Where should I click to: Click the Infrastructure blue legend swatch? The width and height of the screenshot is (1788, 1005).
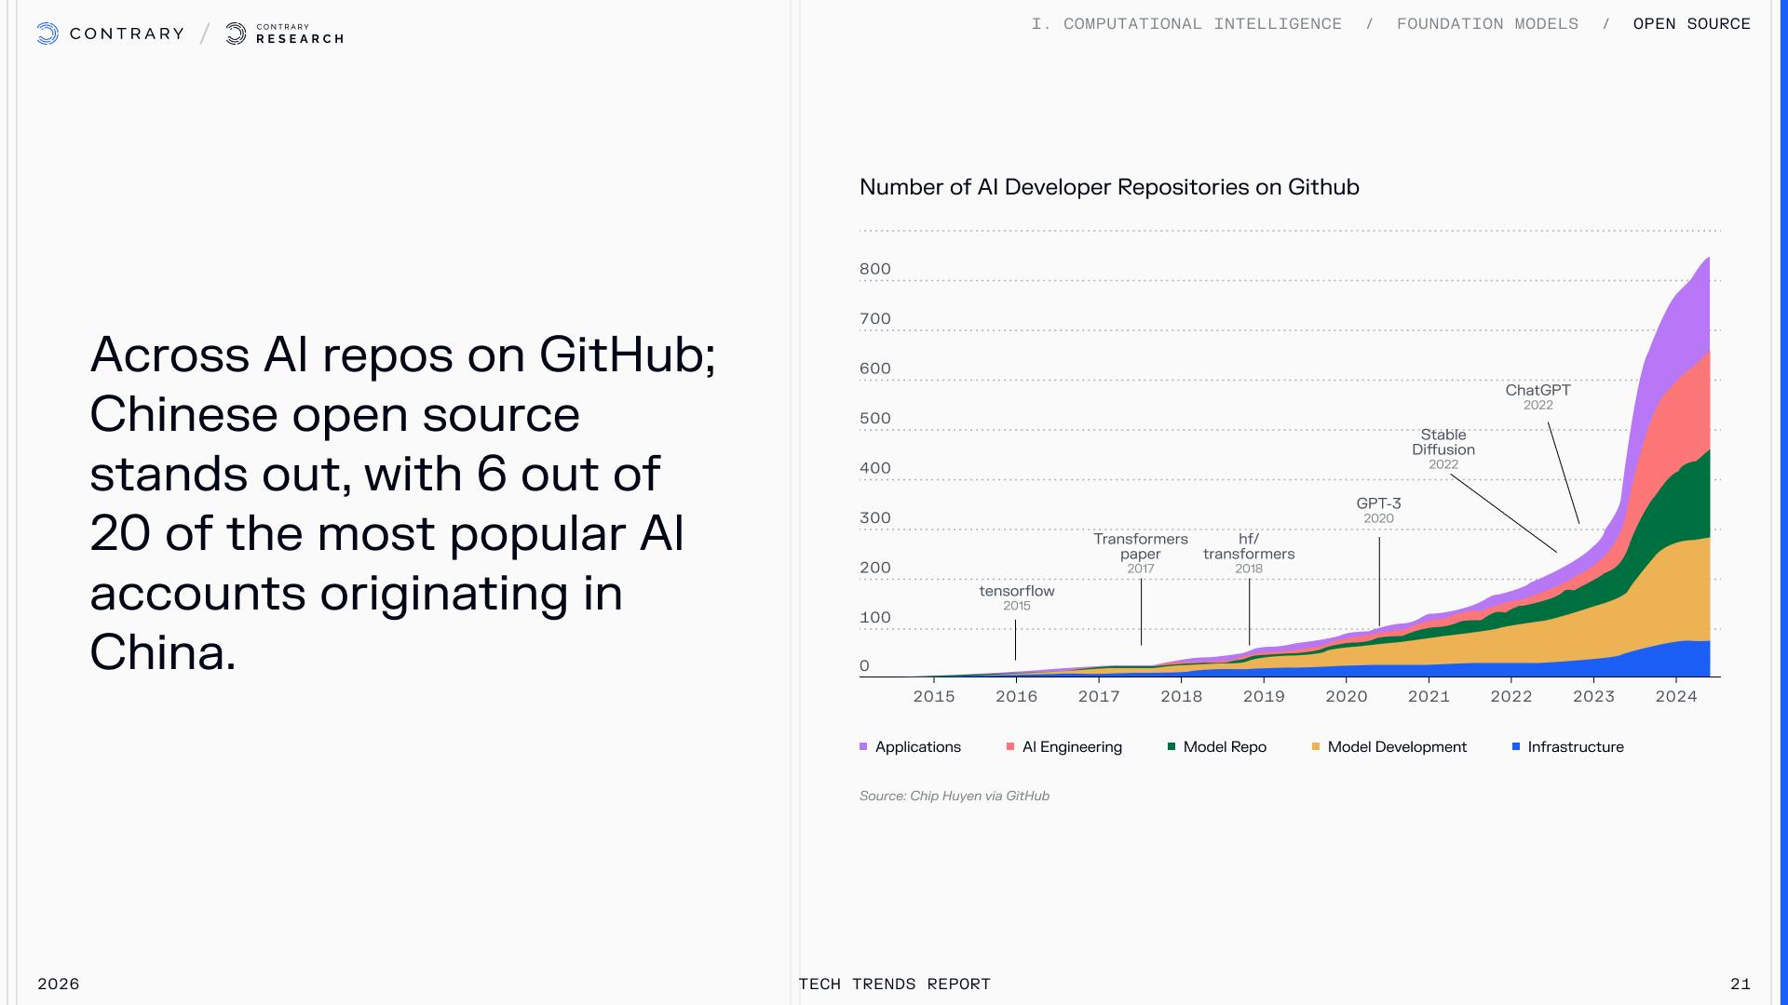click(x=1516, y=747)
